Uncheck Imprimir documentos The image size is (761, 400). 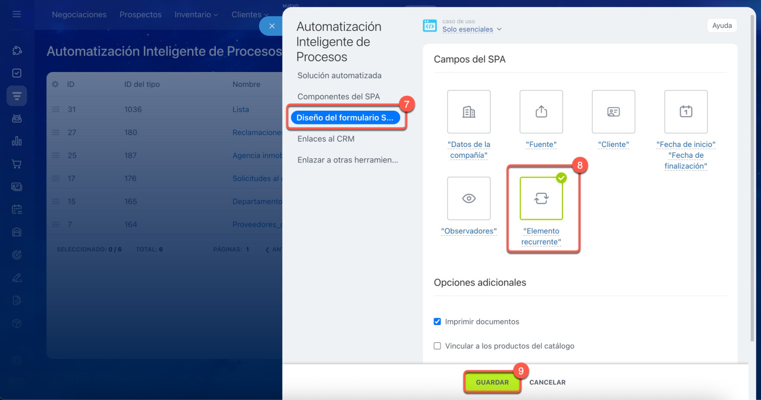[x=438, y=321]
